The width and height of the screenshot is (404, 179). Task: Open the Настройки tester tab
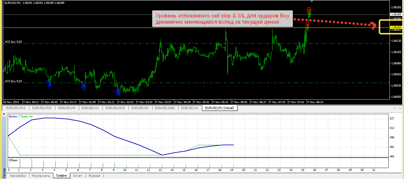(x=18, y=176)
